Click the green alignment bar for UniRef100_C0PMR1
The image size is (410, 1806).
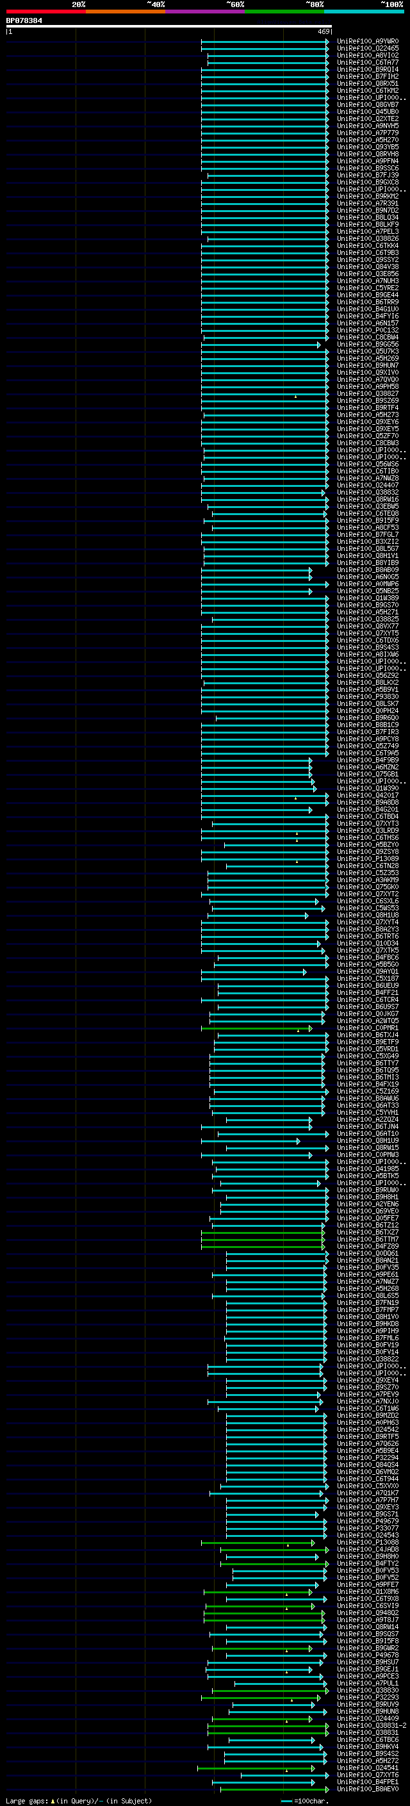pos(256,1028)
